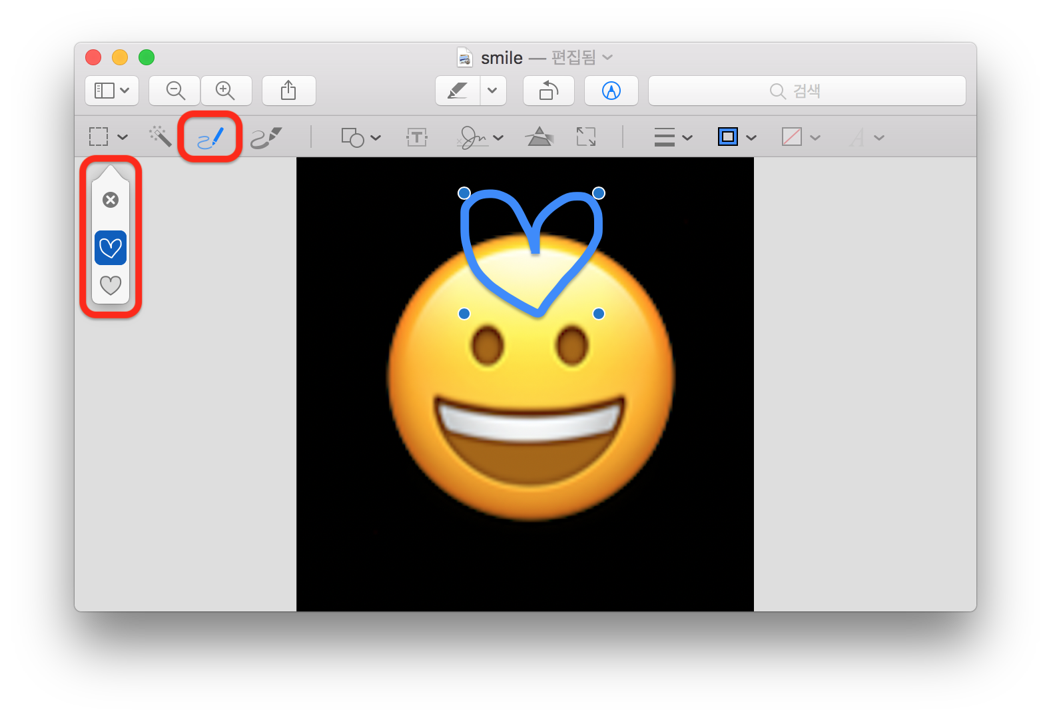
Task: Expand the line style dropdown chevron
Action: point(687,138)
